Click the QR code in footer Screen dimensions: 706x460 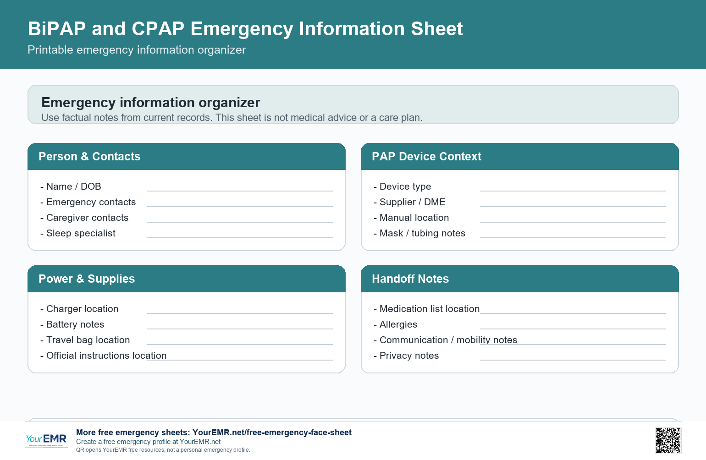pos(668,440)
